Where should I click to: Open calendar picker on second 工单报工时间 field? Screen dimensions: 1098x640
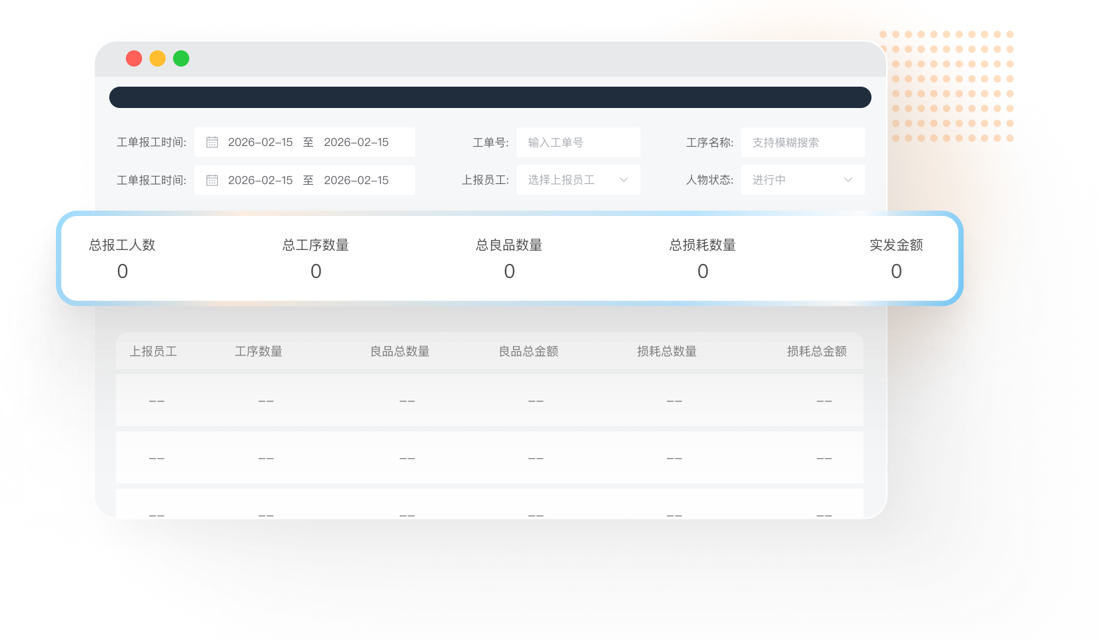click(212, 179)
